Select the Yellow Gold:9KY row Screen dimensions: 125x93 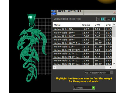[82, 29]
